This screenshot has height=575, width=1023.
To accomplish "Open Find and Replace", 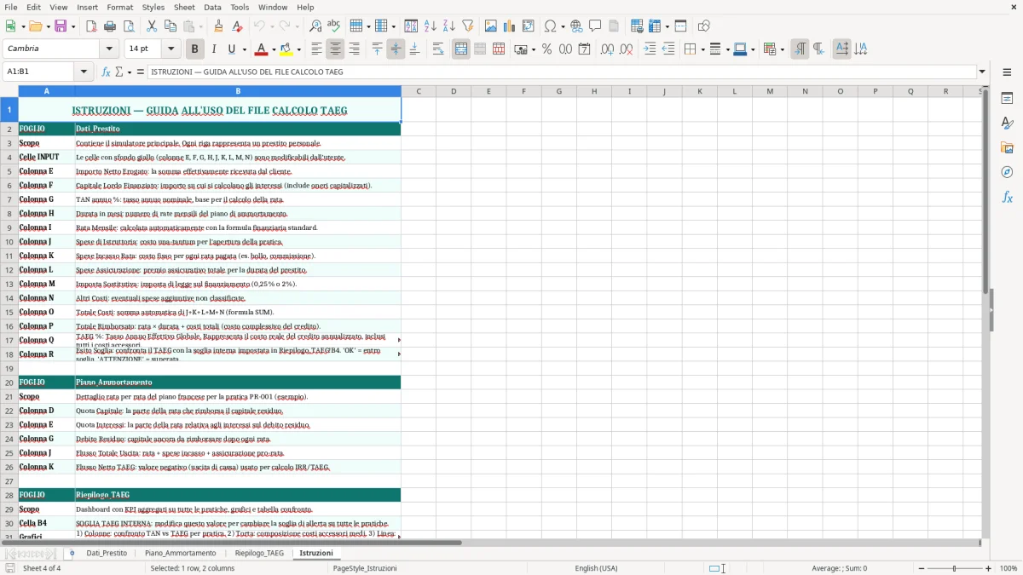I will 315,26.
